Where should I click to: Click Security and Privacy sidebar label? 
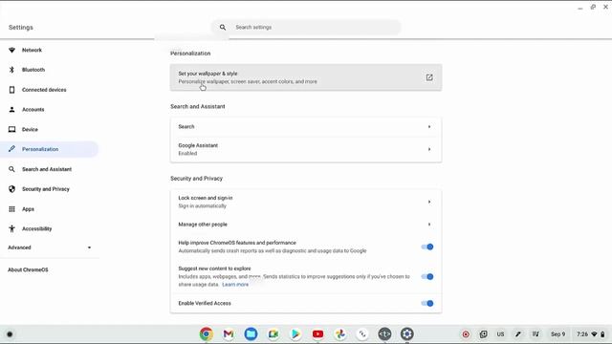[x=46, y=189]
